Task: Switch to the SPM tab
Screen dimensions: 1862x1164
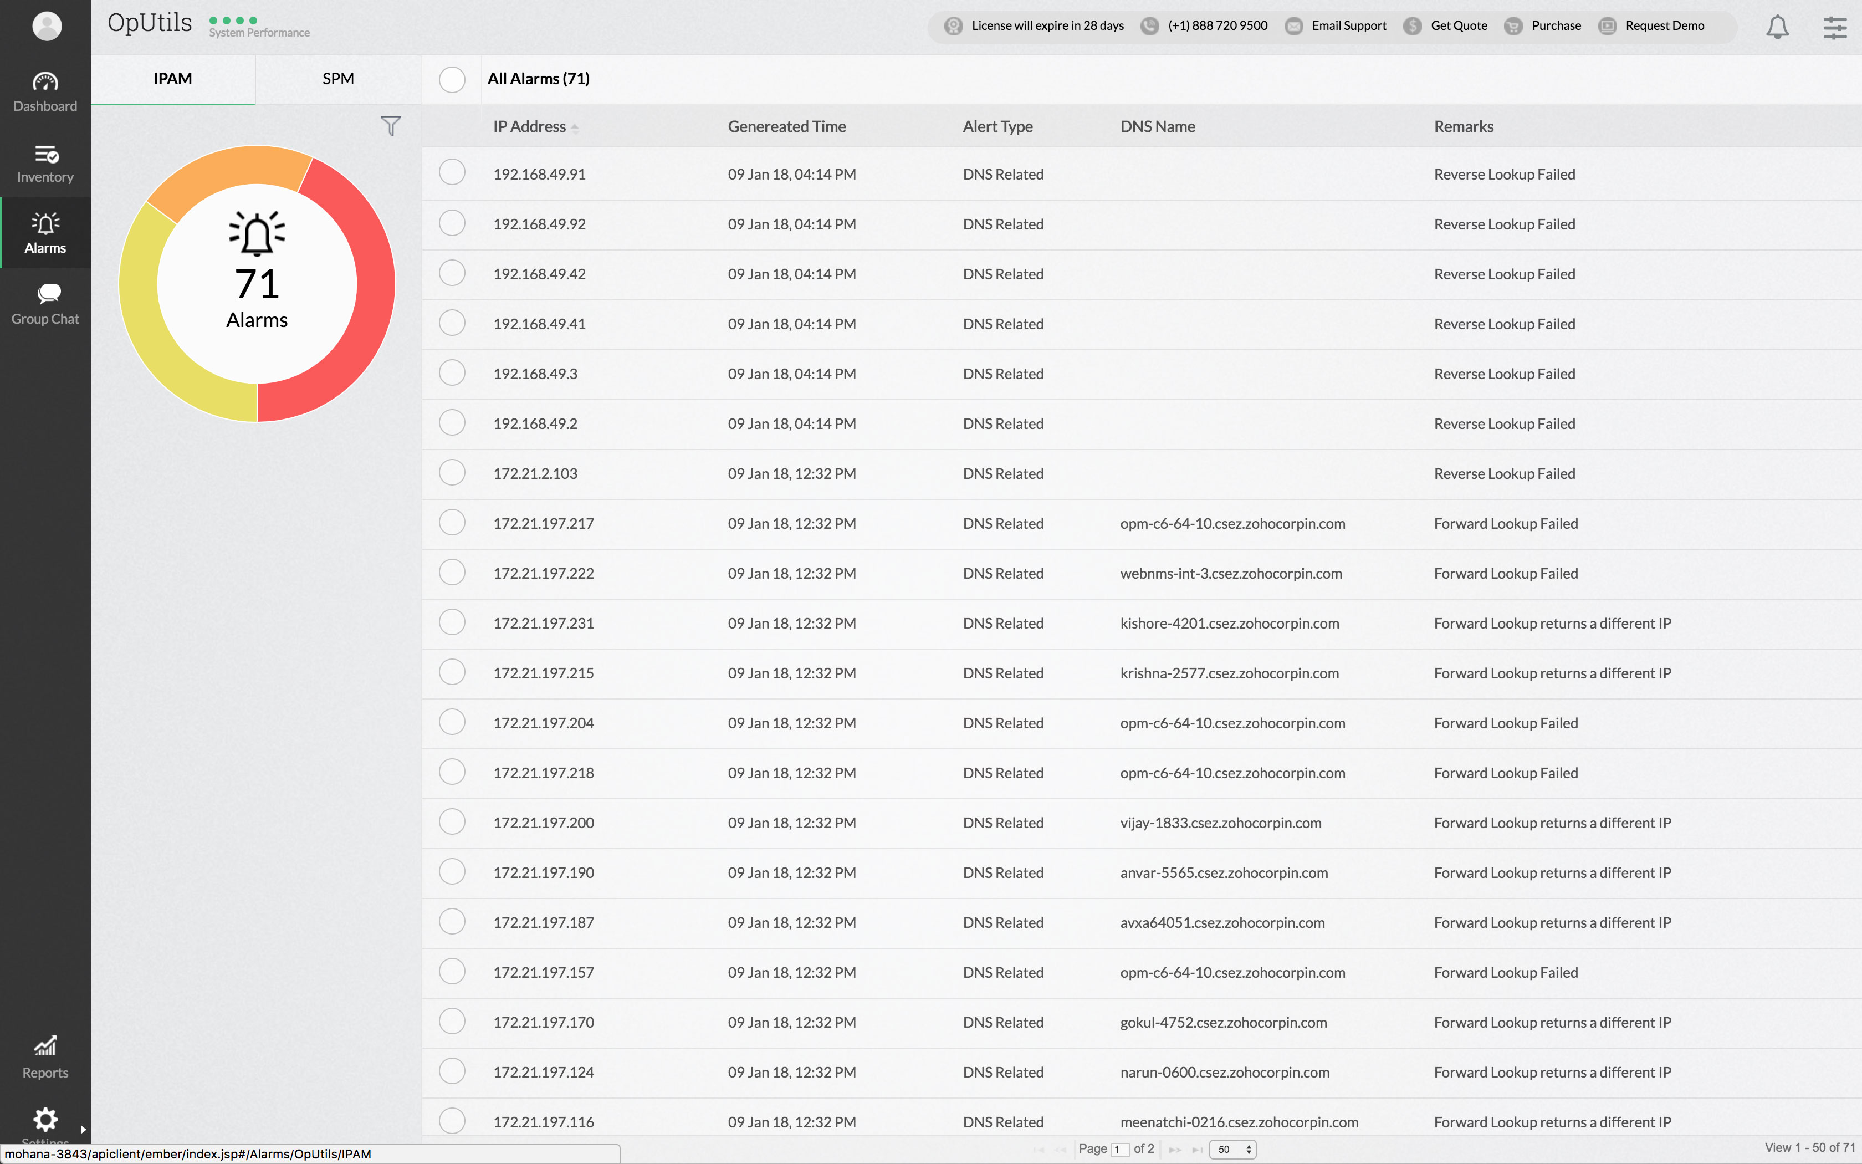Action: [x=338, y=79]
